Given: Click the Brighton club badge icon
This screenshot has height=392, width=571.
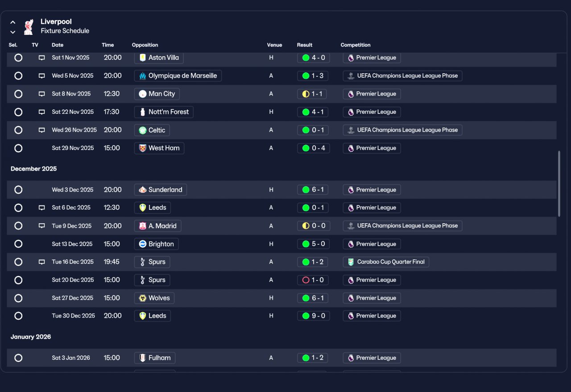Looking at the screenshot, I should (143, 244).
